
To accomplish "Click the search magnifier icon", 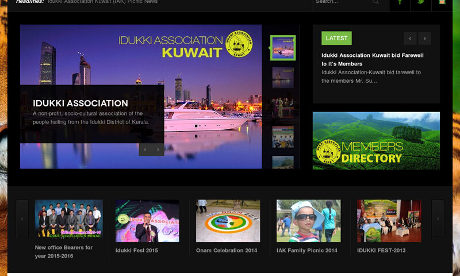I will click(x=375, y=2).
